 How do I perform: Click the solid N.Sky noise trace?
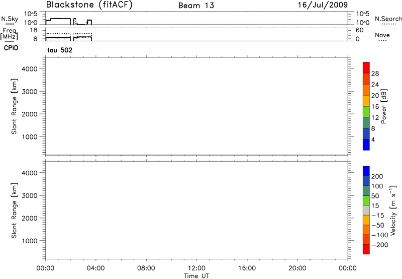(60, 19)
